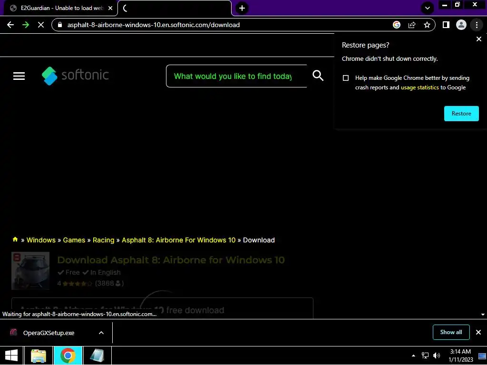Click the show desktop notification icon

coord(482,355)
